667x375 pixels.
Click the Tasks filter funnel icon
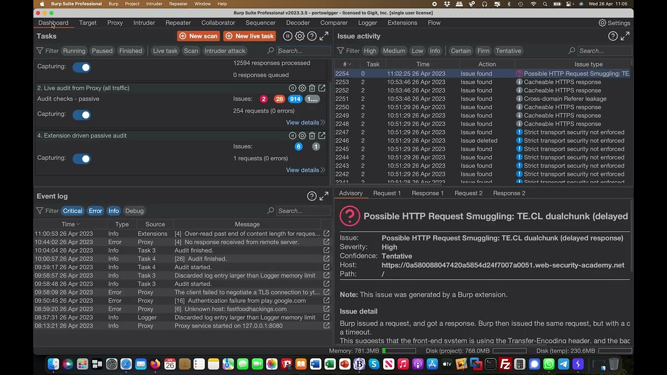40,51
